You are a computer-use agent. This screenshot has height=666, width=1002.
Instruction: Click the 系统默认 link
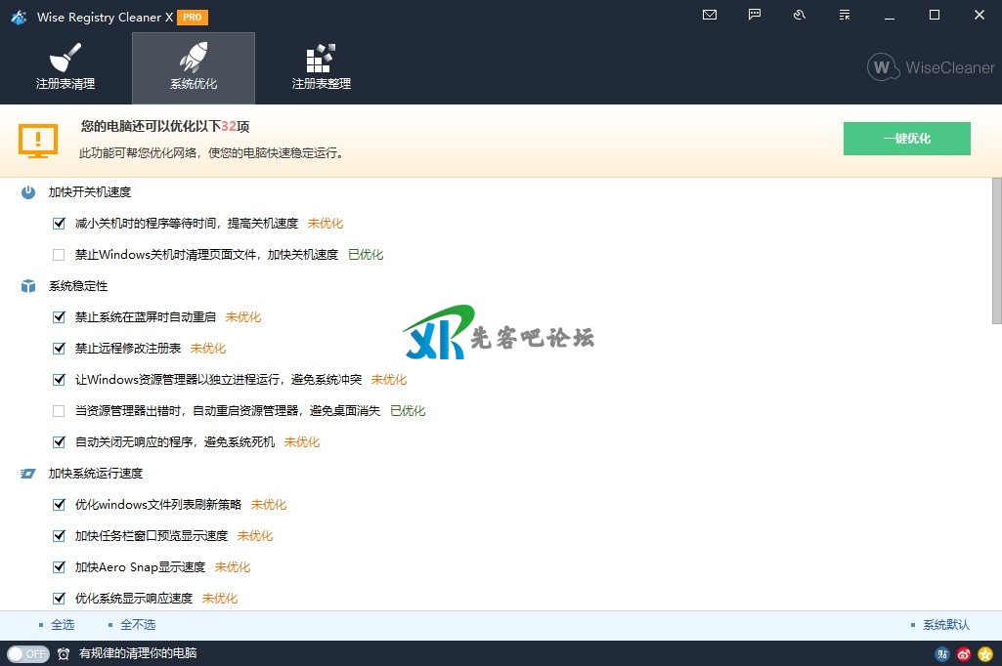pos(945,625)
